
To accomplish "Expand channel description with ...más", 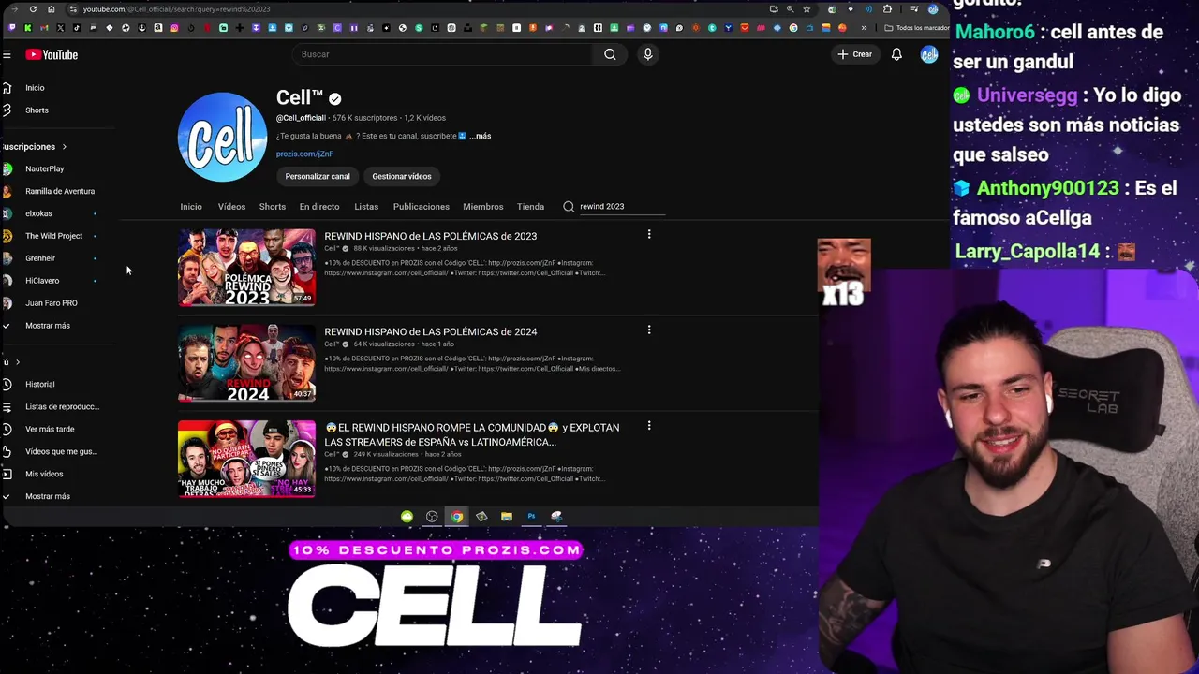I will tap(481, 136).
